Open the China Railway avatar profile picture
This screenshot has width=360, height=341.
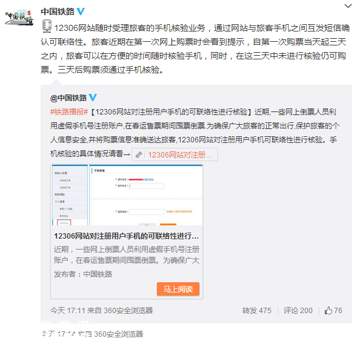coord(19,17)
